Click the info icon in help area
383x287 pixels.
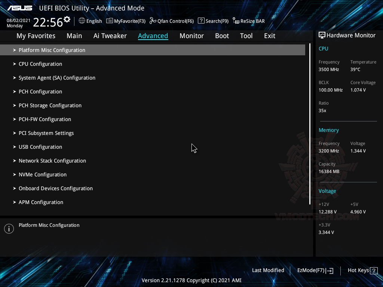point(9,229)
